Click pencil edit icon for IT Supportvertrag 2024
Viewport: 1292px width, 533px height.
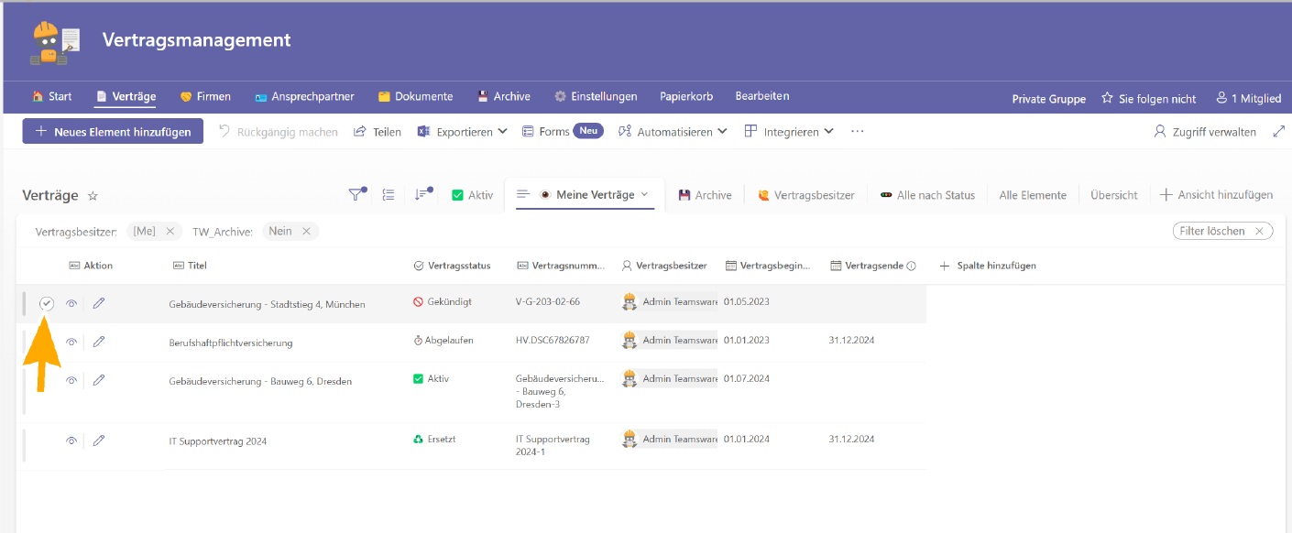click(99, 441)
